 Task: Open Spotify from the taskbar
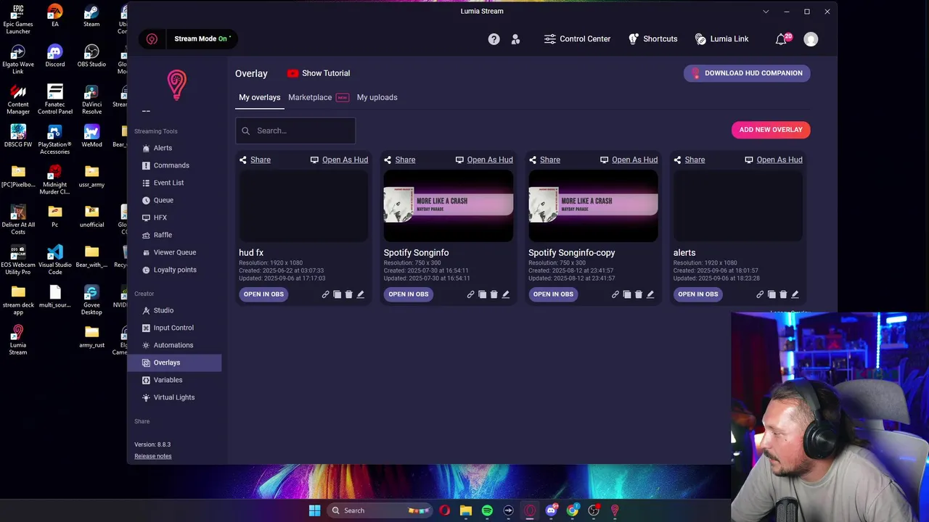click(x=487, y=510)
